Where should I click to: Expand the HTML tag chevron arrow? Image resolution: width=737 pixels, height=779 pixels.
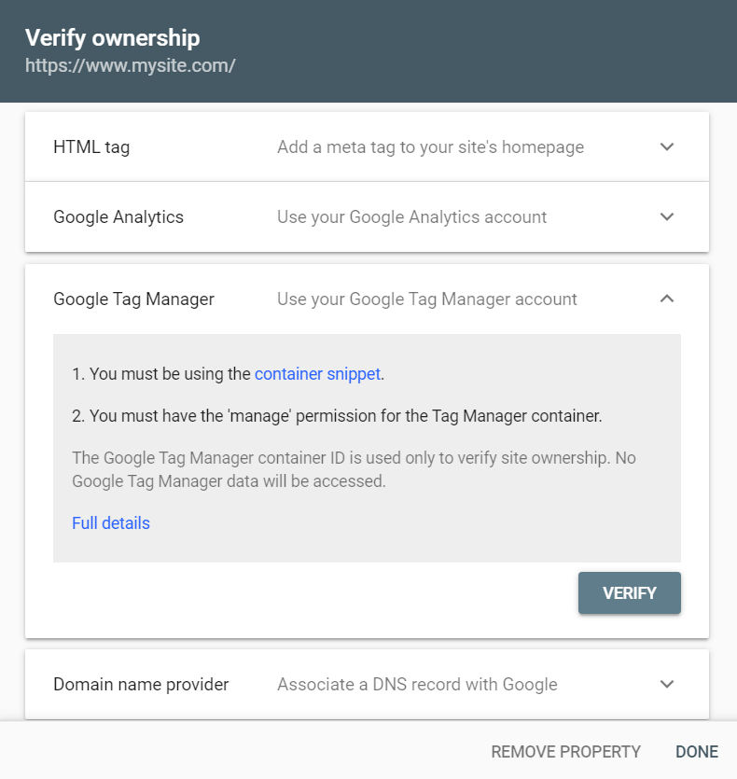click(x=666, y=146)
